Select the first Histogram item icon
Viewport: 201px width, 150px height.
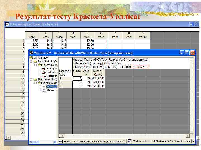point(44,69)
